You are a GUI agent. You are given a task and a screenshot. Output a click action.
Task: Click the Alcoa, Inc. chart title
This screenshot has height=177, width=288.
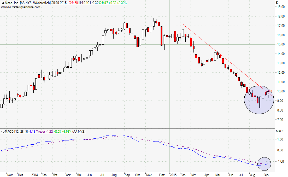pyautogui.click(x=12, y=3)
